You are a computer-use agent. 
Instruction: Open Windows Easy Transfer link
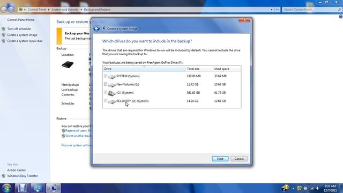click(x=23, y=176)
